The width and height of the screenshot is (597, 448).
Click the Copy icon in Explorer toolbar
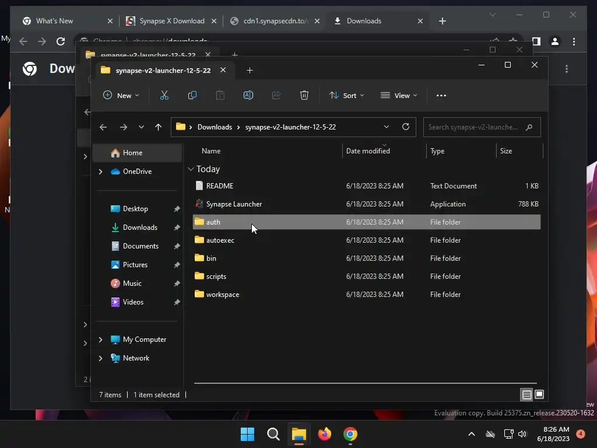point(192,95)
